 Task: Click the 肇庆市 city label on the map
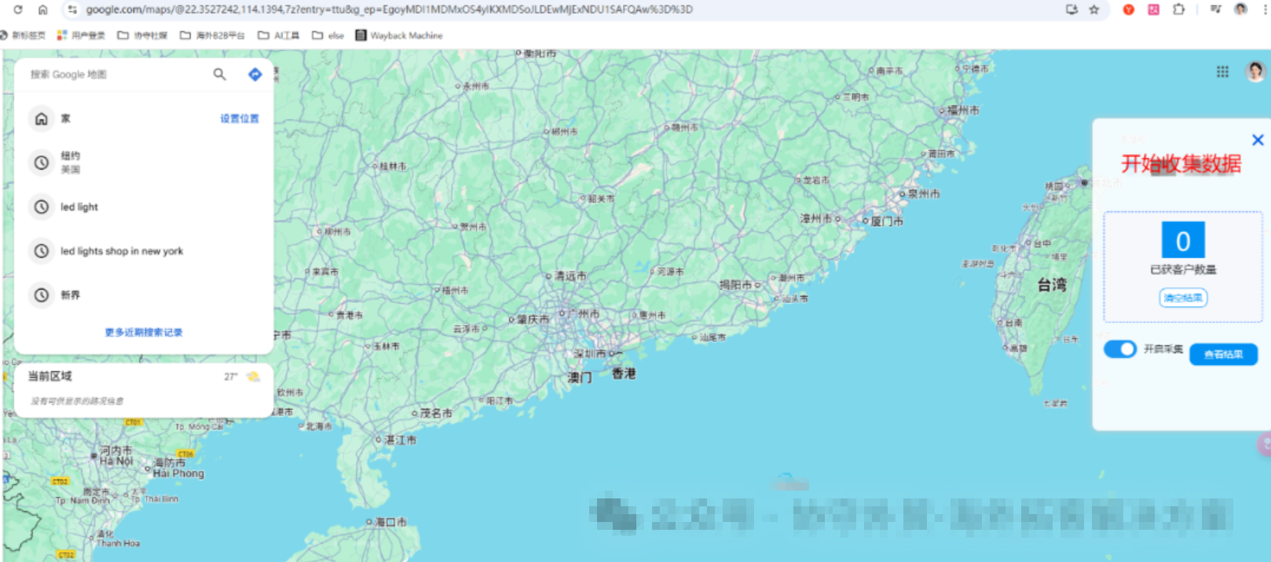tap(533, 319)
